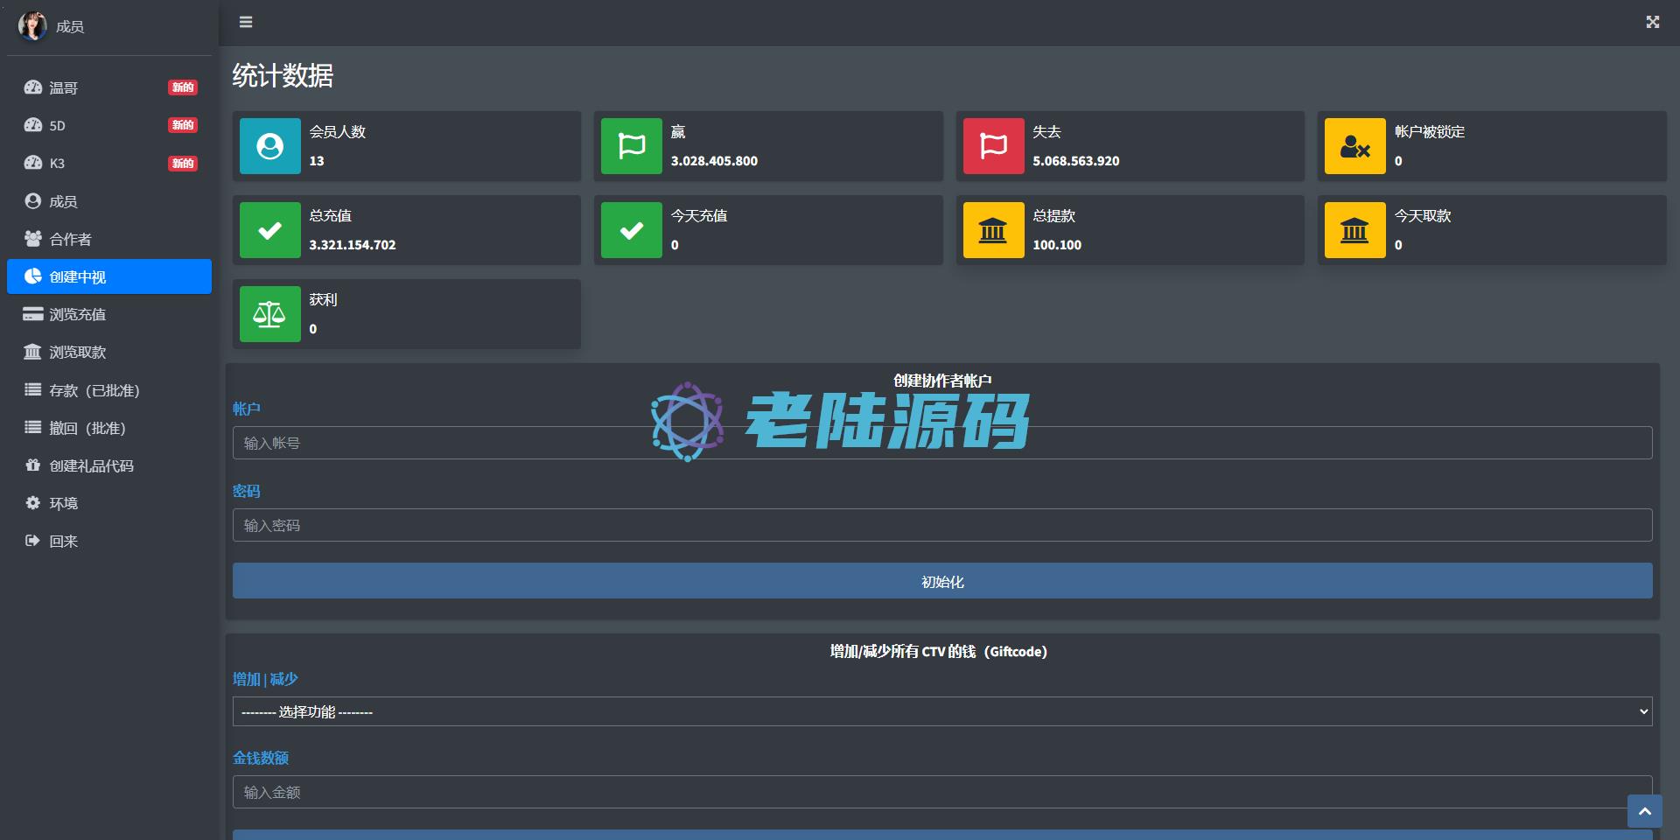Click the green flag icon for 赢

[631, 146]
